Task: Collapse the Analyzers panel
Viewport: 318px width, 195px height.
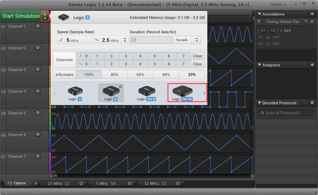Action: [260, 65]
